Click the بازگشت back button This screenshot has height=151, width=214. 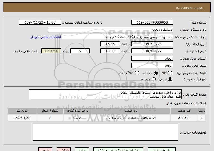pyautogui.click(x=64, y=149)
